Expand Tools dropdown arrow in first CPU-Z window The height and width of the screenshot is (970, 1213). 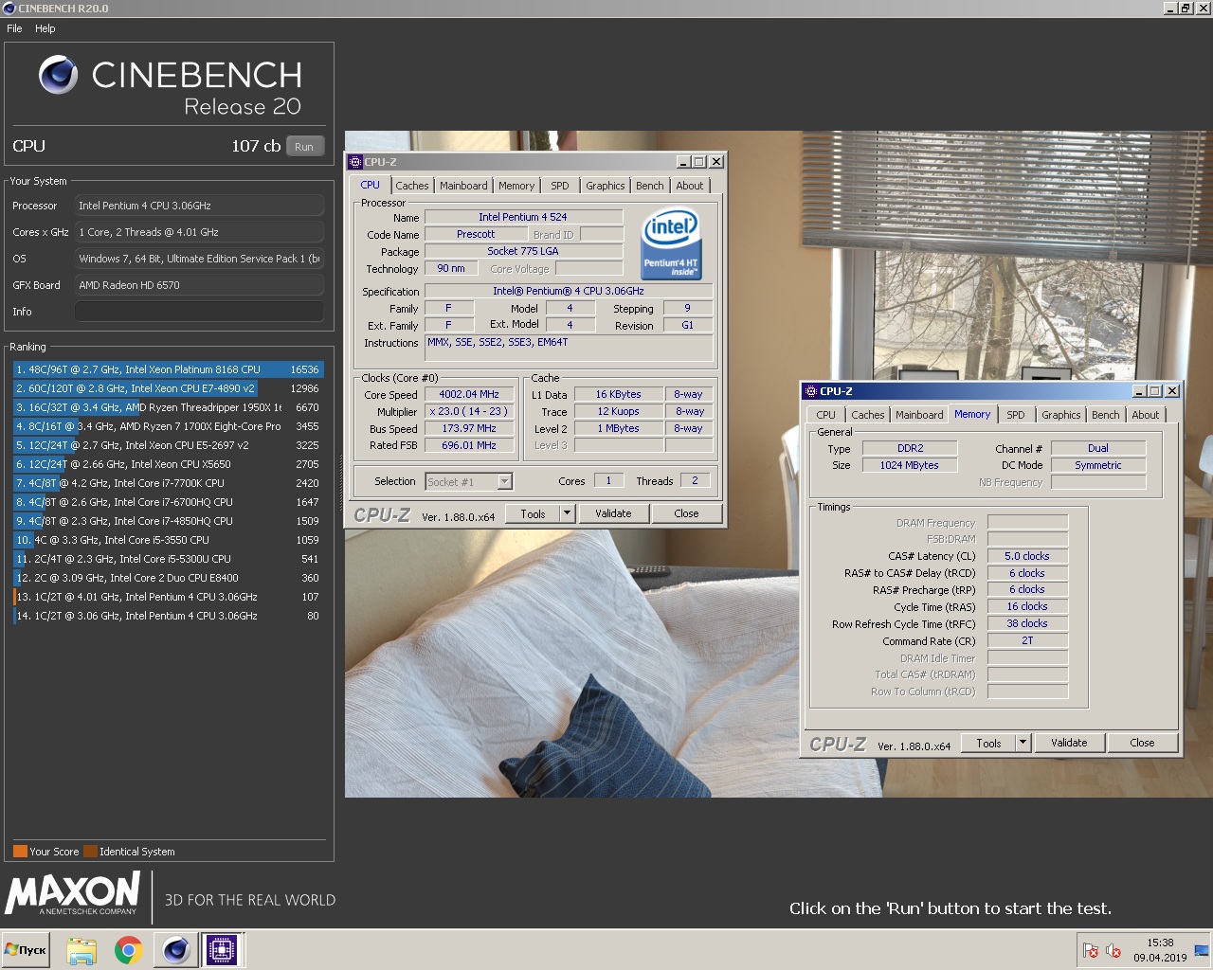point(567,514)
